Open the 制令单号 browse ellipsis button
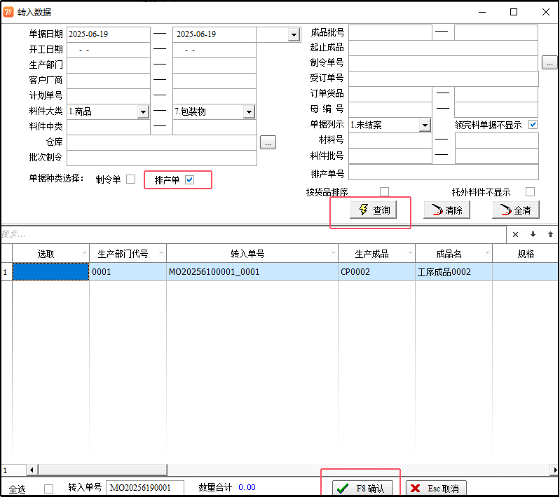Image resolution: width=560 pixels, height=497 pixels. 549,63
